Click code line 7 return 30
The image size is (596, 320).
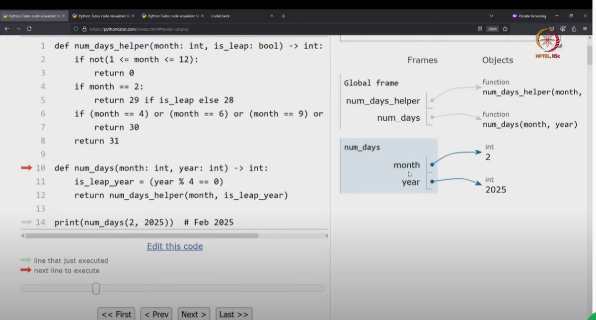coord(117,127)
